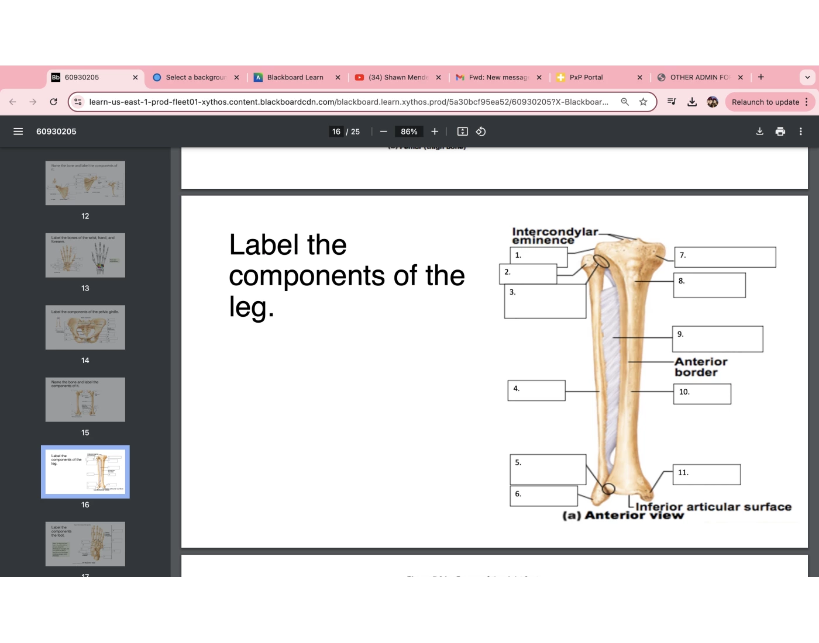Close the Blackboard Learn tab
This screenshot has width=819, height=643.
click(338, 77)
